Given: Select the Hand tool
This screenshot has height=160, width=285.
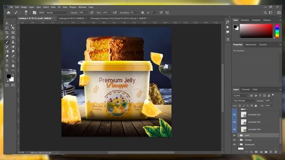Looking at the screenshot, I should 13,66.
